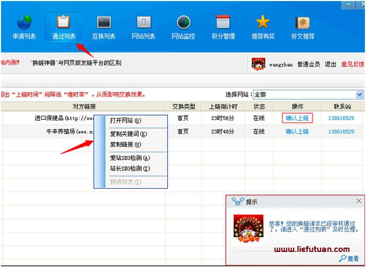This screenshot has height=268, width=366.
Task: Open the 互换列表 terminal icon
Action: point(104,23)
